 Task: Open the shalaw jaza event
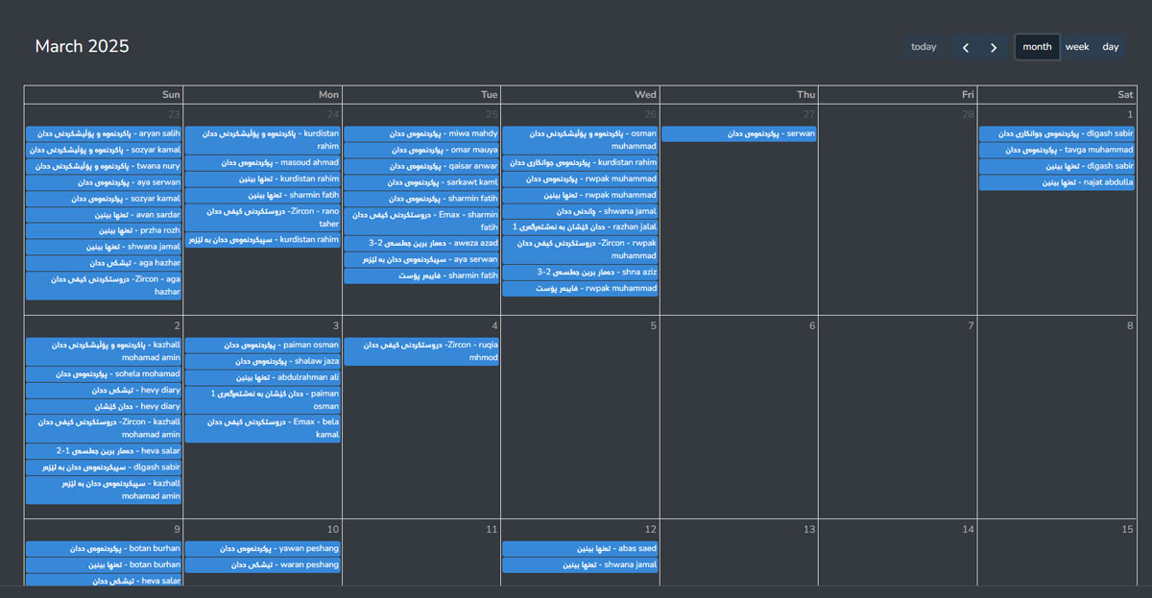[262, 362]
